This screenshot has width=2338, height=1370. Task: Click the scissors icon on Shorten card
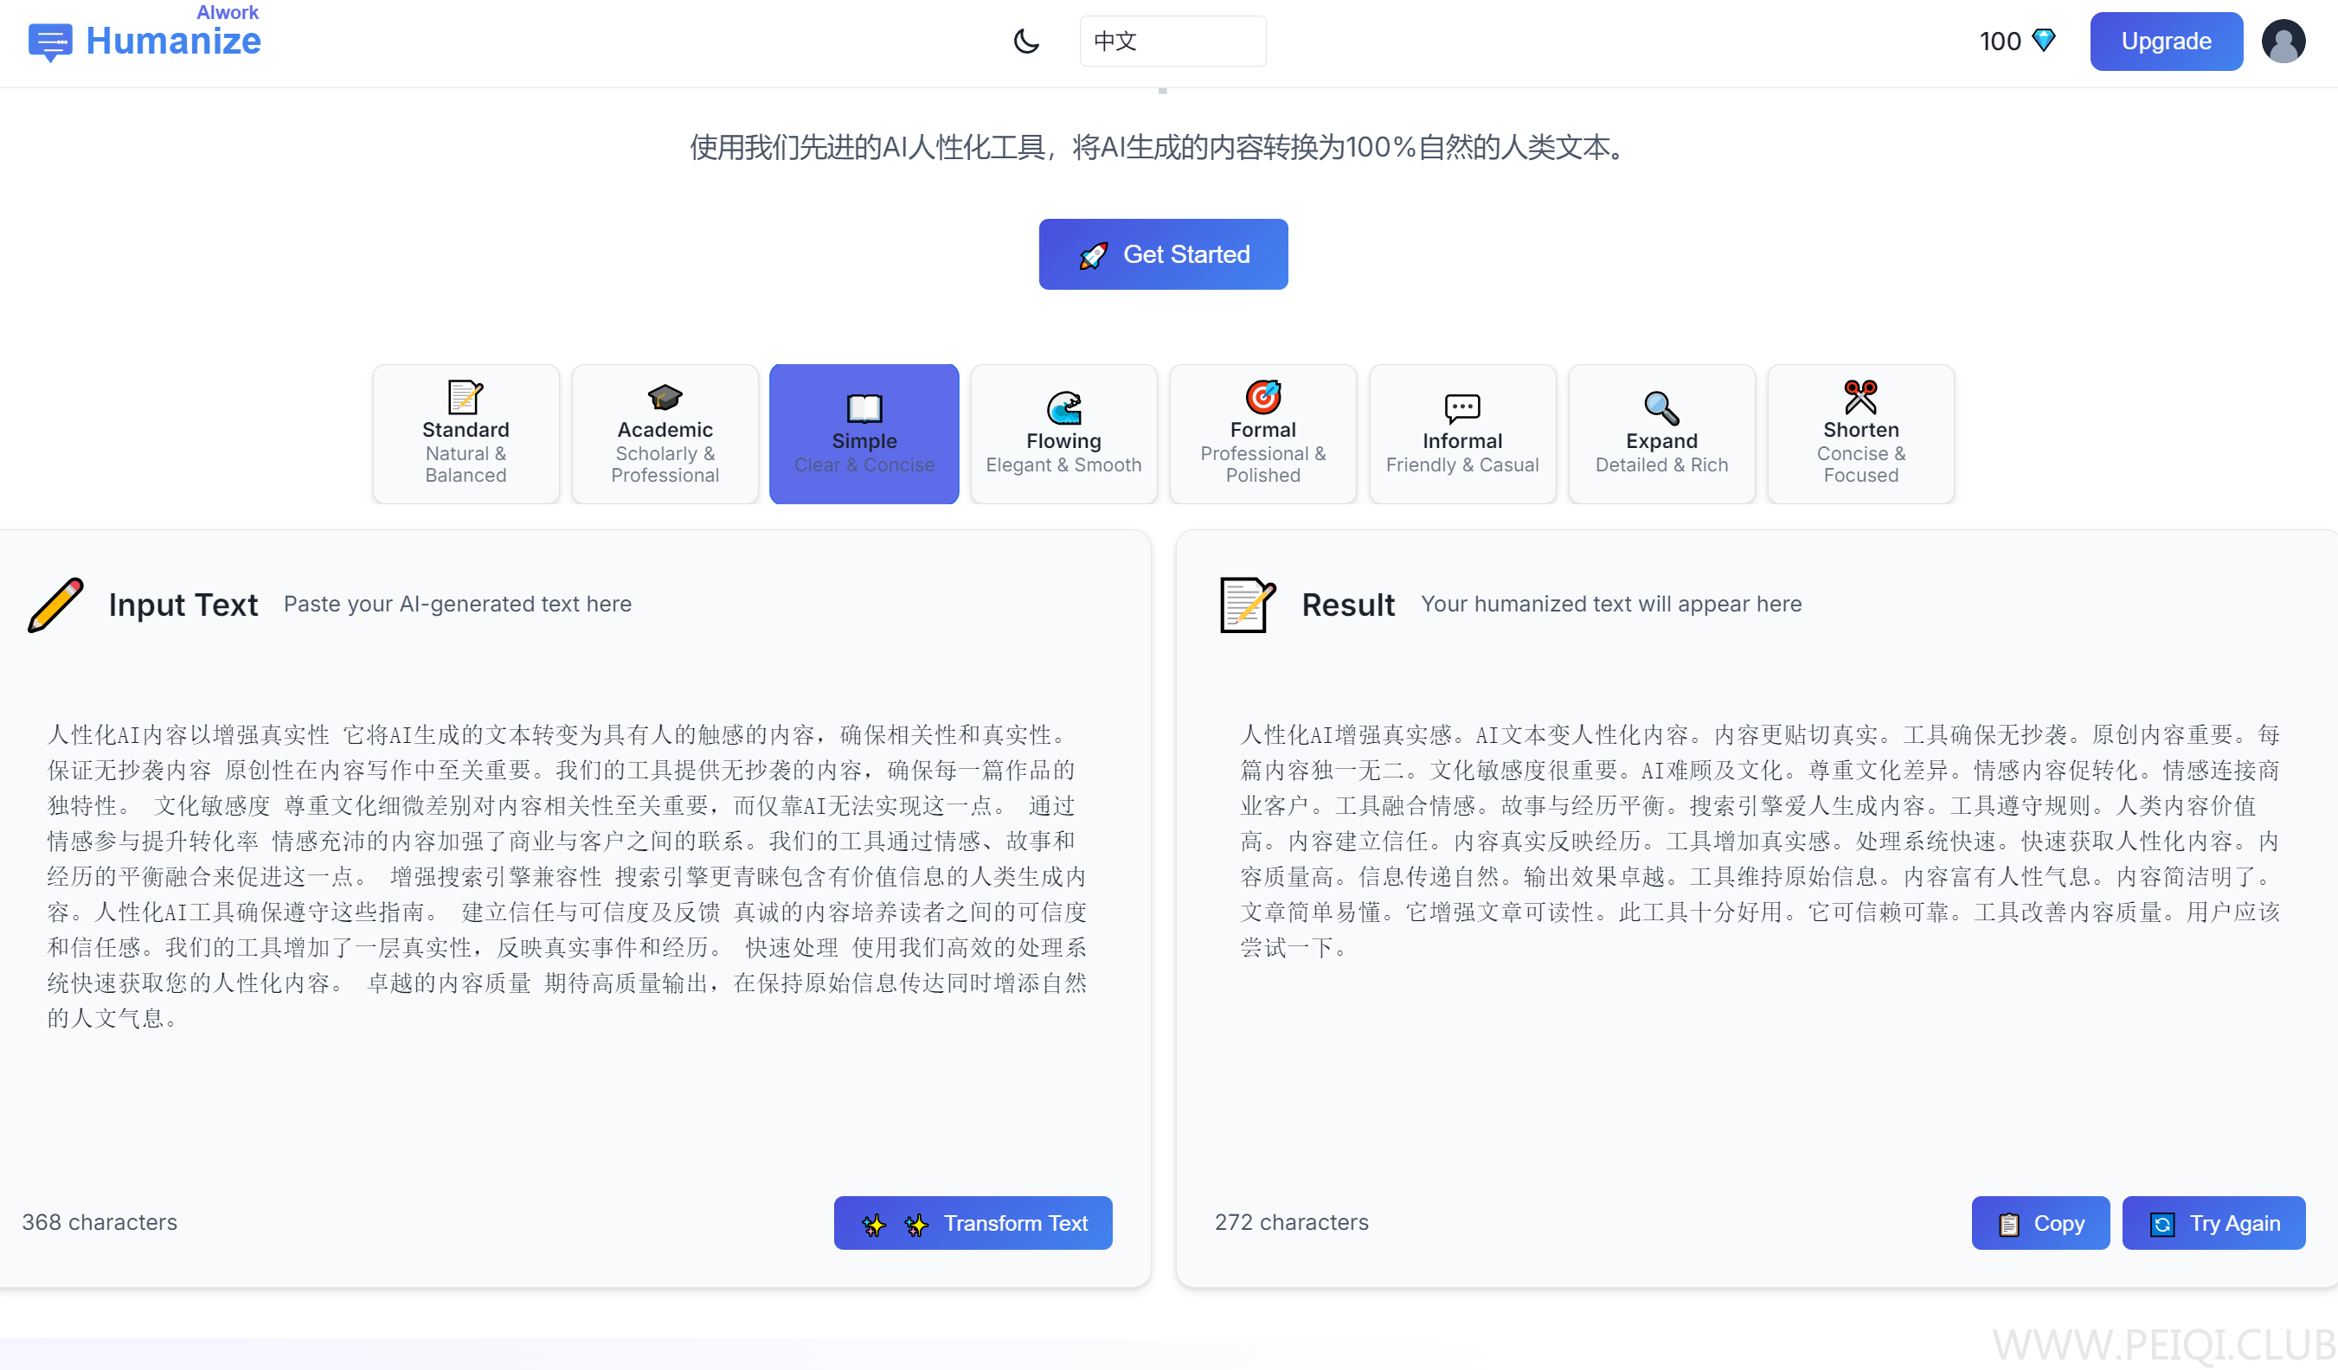(1861, 397)
